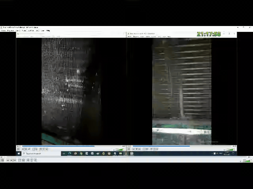Pause the left recorded VLC window
Image resolution: width=253 pixels, height=189 pixels.
pyautogui.click(x=18, y=149)
